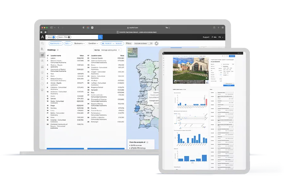The width and height of the screenshot is (284, 183).
Task: Click the casafari.com browser address bar
Action: coord(133,27)
